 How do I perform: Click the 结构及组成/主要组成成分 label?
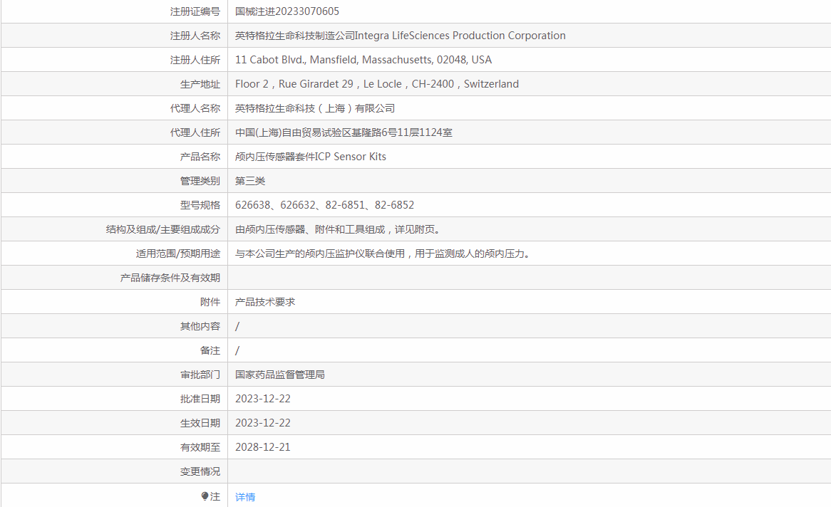[162, 229]
